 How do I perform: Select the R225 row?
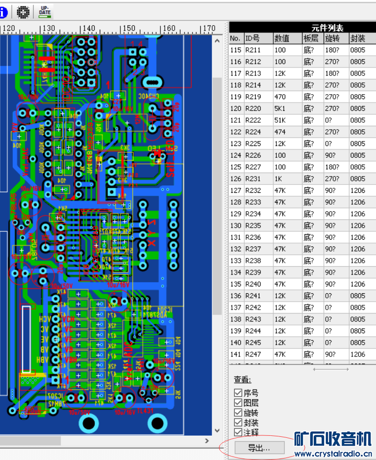[x=302, y=144]
